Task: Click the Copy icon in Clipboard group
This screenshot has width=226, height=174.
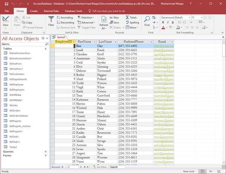Action: click(27, 23)
